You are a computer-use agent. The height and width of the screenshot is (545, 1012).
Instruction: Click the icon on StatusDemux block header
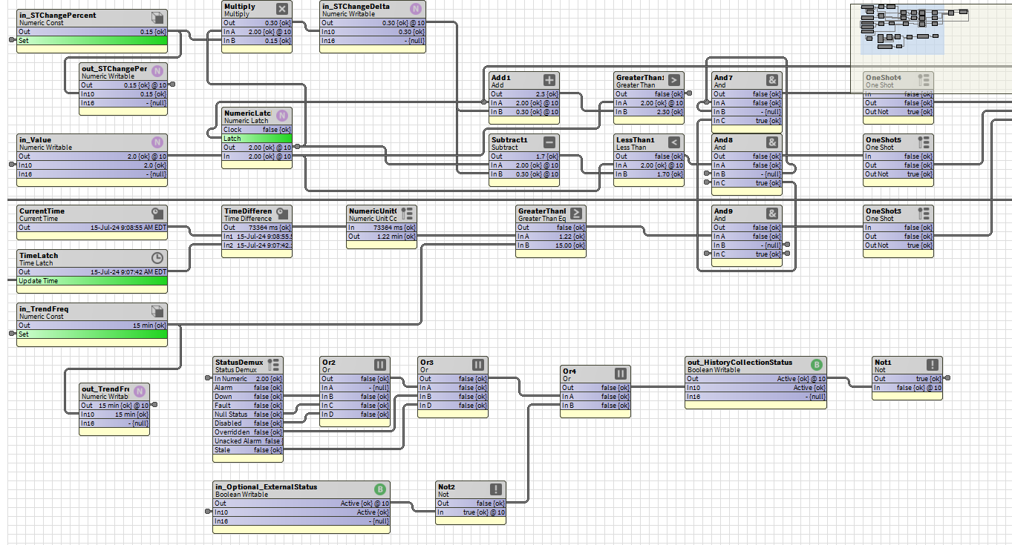pos(272,365)
